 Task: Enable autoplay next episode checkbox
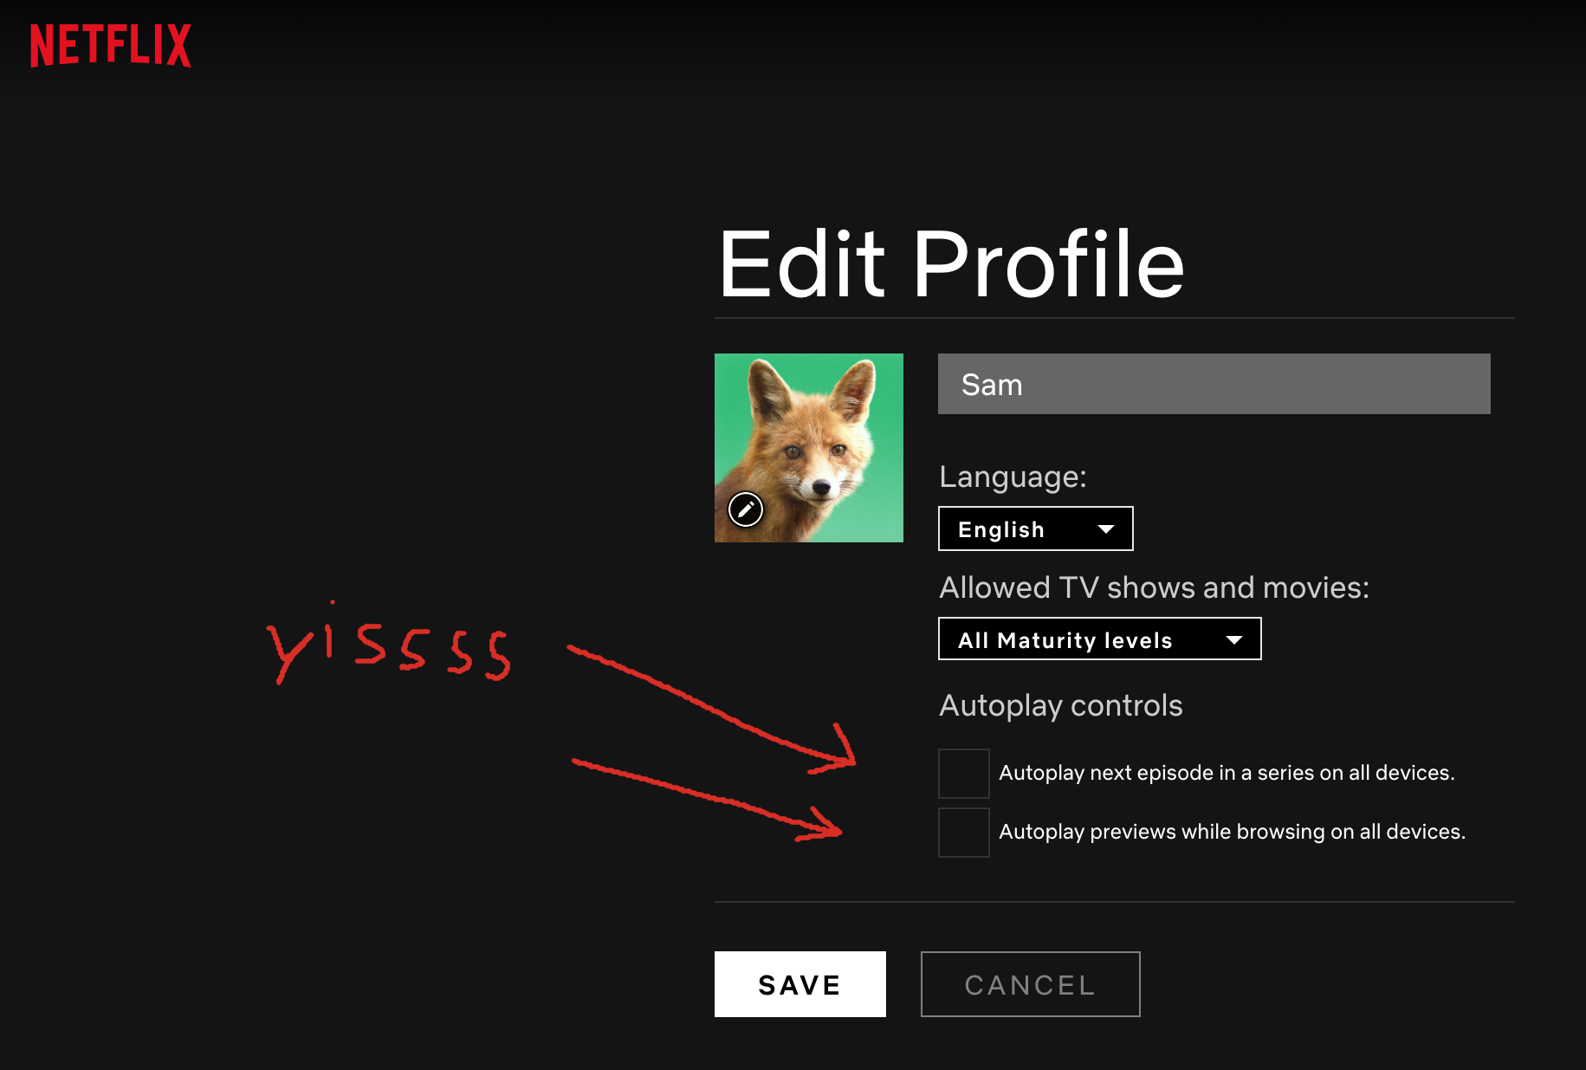964,773
